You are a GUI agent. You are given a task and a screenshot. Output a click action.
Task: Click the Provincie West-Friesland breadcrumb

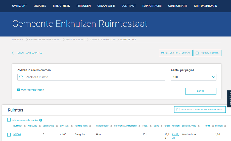45,39
